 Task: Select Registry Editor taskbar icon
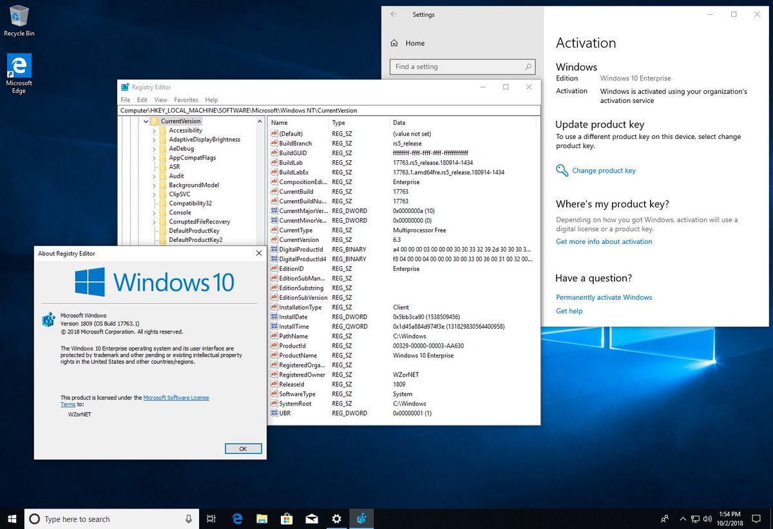pos(361,519)
